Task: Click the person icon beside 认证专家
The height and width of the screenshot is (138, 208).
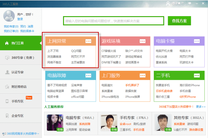Action: 7,72
